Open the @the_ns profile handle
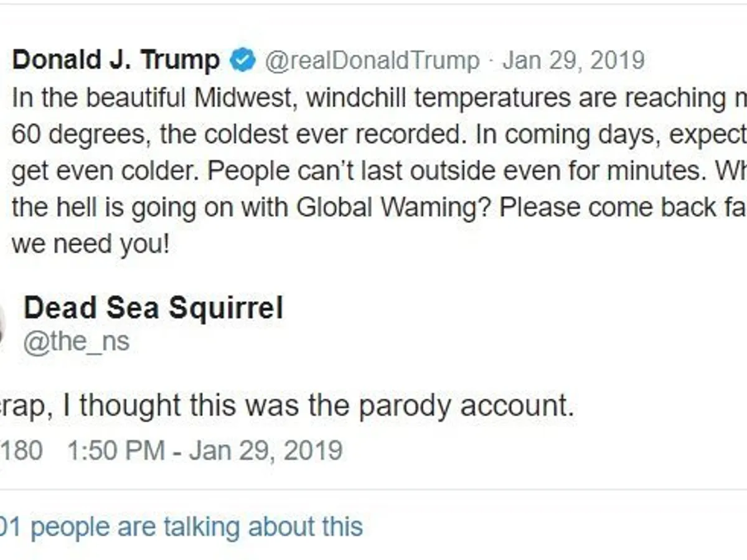747x560 pixels. coord(76,341)
